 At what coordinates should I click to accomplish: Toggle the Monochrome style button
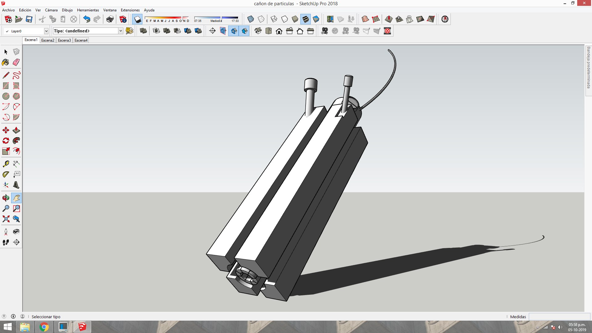[x=316, y=19]
